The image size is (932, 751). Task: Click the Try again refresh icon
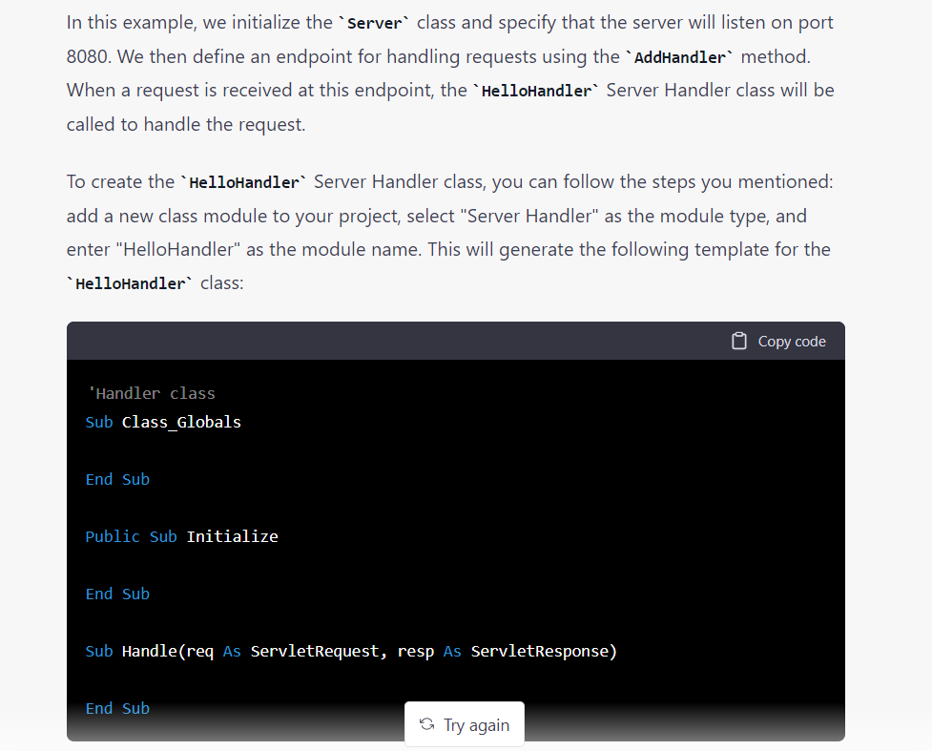[x=426, y=724]
